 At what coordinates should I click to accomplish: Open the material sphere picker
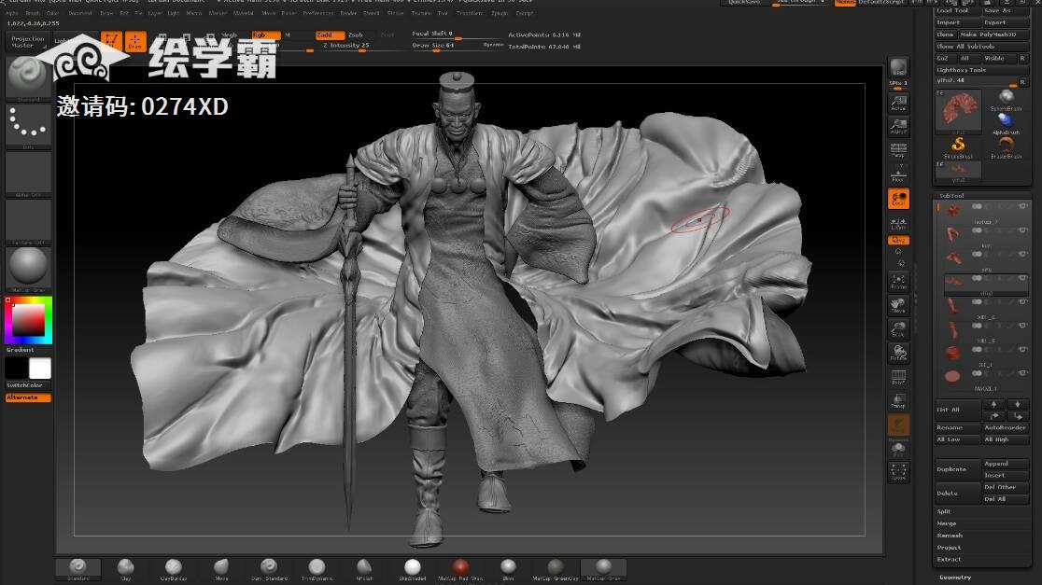pyautogui.click(x=29, y=269)
